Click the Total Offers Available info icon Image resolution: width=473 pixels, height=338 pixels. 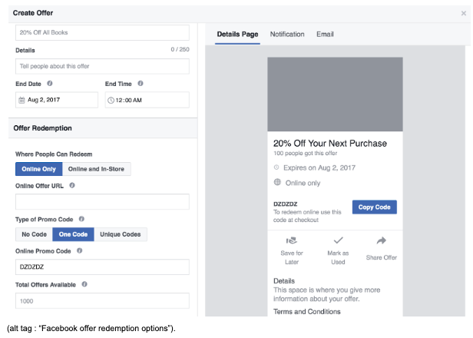click(x=84, y=284)
